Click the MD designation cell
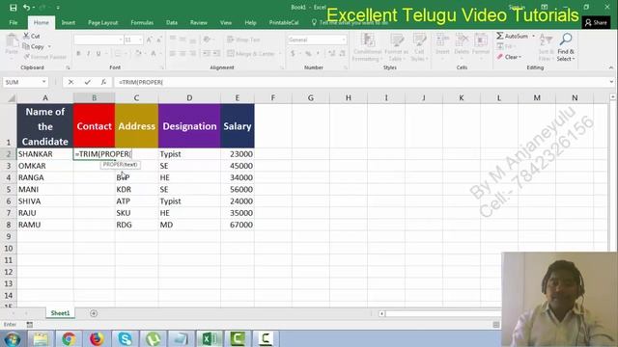The width and height of the screenshot is (618, 347). [189, 225]
